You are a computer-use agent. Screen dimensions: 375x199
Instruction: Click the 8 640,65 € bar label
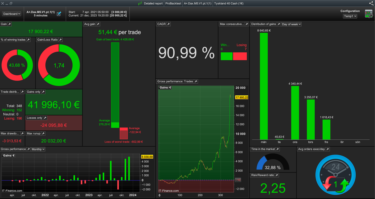[x=264, y=30]
